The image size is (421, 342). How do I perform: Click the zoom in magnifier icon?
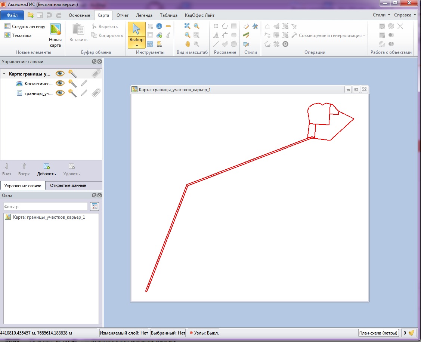(x=188, y=35)
